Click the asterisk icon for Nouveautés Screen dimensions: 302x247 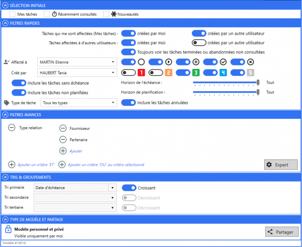(x=114, y=14)
